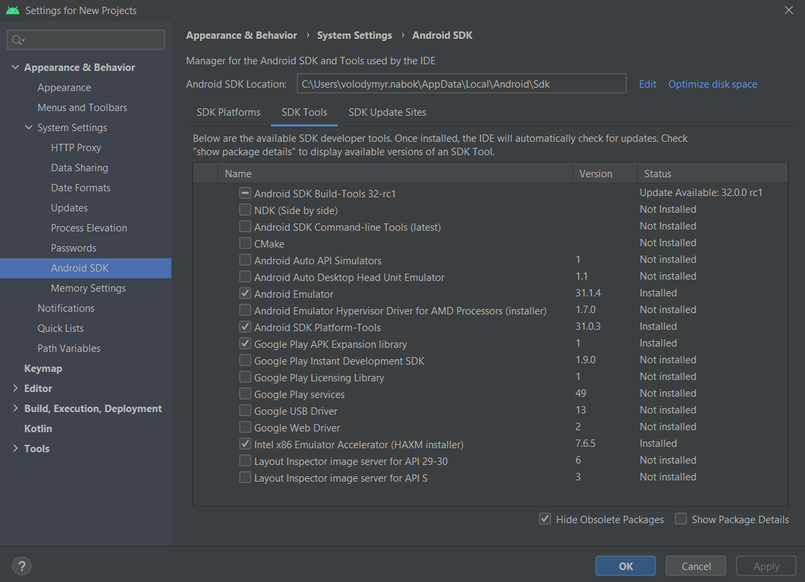Click the search magnifier icon in settings
Image resolution: width=805 pixels, height=582 pixels.
18,40
